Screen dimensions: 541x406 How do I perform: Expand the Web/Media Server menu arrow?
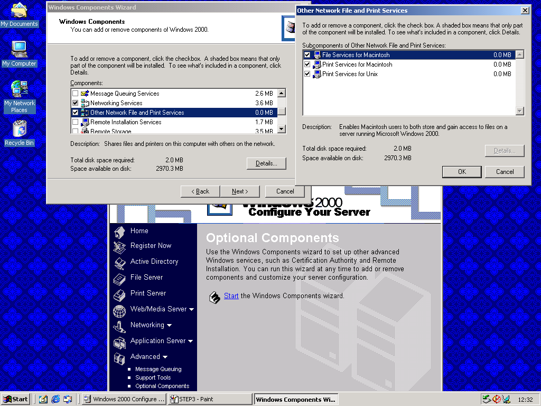click(191, 309)
